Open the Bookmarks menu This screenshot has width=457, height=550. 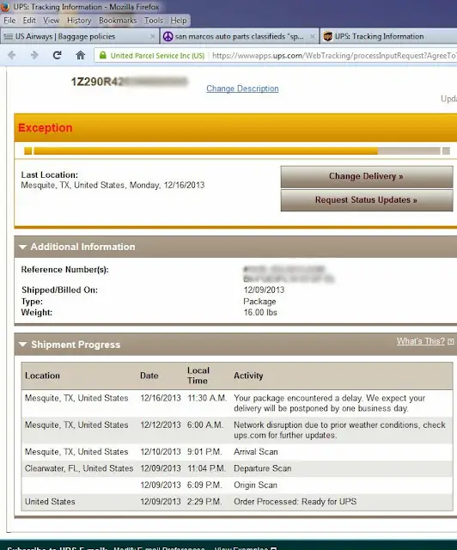(118, 21)
